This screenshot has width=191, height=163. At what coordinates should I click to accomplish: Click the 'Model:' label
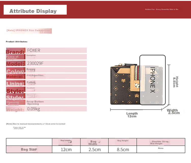(x=15, y=64)
